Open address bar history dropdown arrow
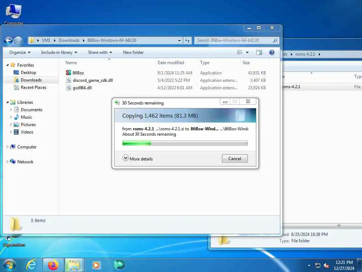The height and width of the screenshot is (272, 362). pos(179,40)
